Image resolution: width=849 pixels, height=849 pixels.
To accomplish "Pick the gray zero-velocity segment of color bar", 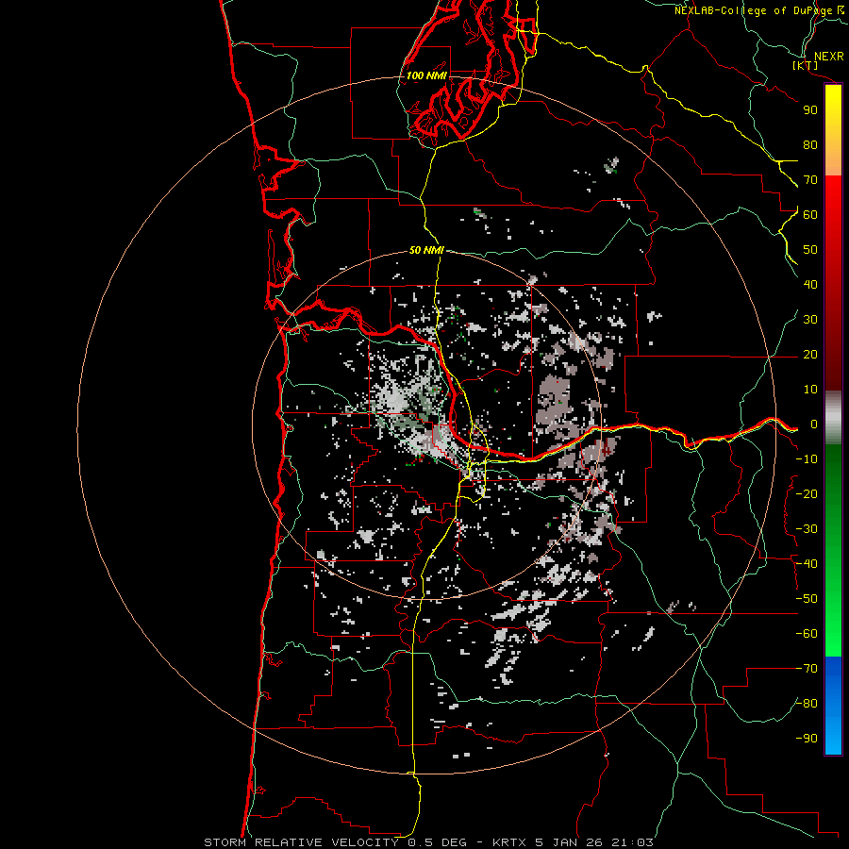I will tap(833, 418).
